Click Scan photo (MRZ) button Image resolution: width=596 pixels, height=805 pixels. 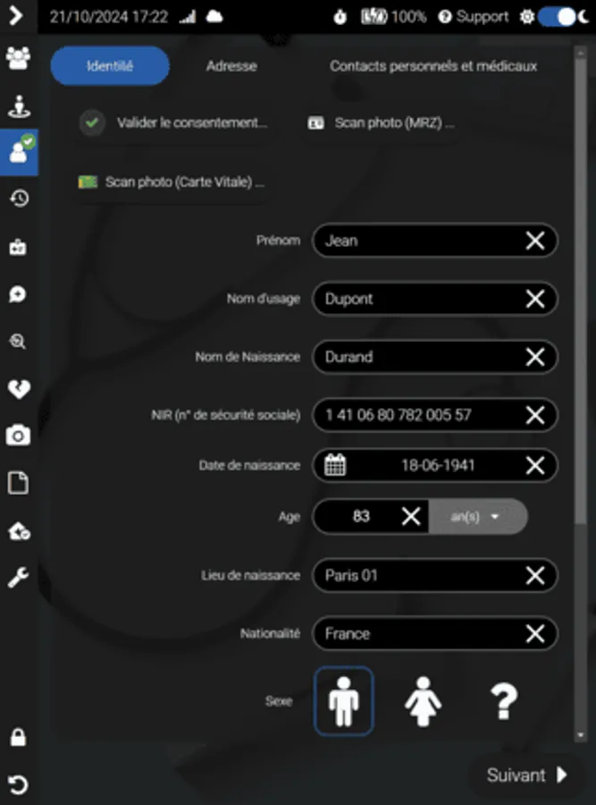pos(381,123)
